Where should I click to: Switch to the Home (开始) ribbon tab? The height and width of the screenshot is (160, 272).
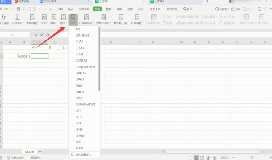(x=60, y=9)
